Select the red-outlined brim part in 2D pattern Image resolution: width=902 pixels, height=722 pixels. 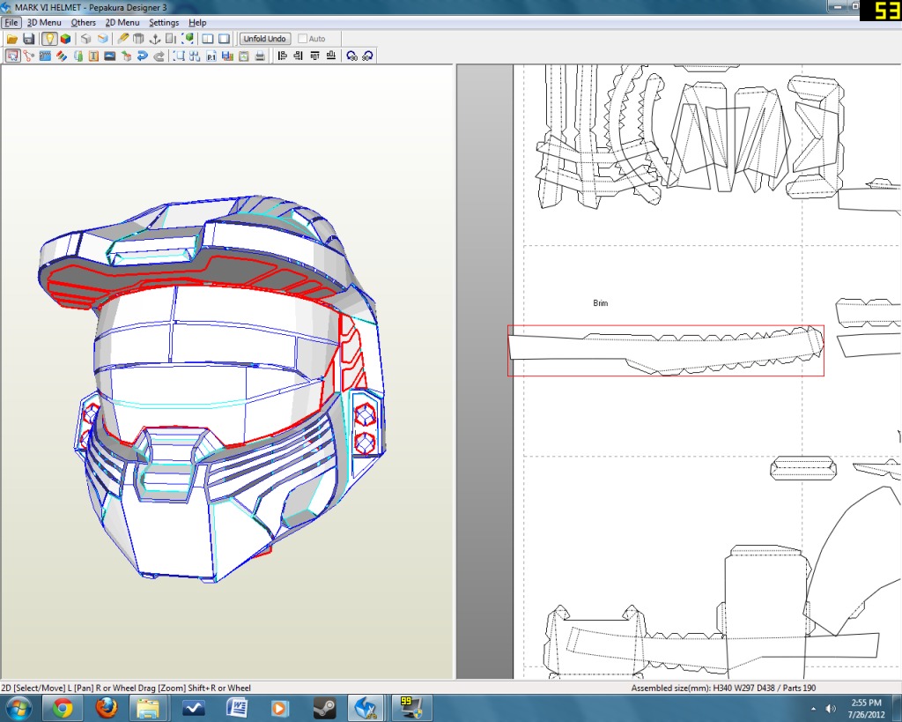666,351
